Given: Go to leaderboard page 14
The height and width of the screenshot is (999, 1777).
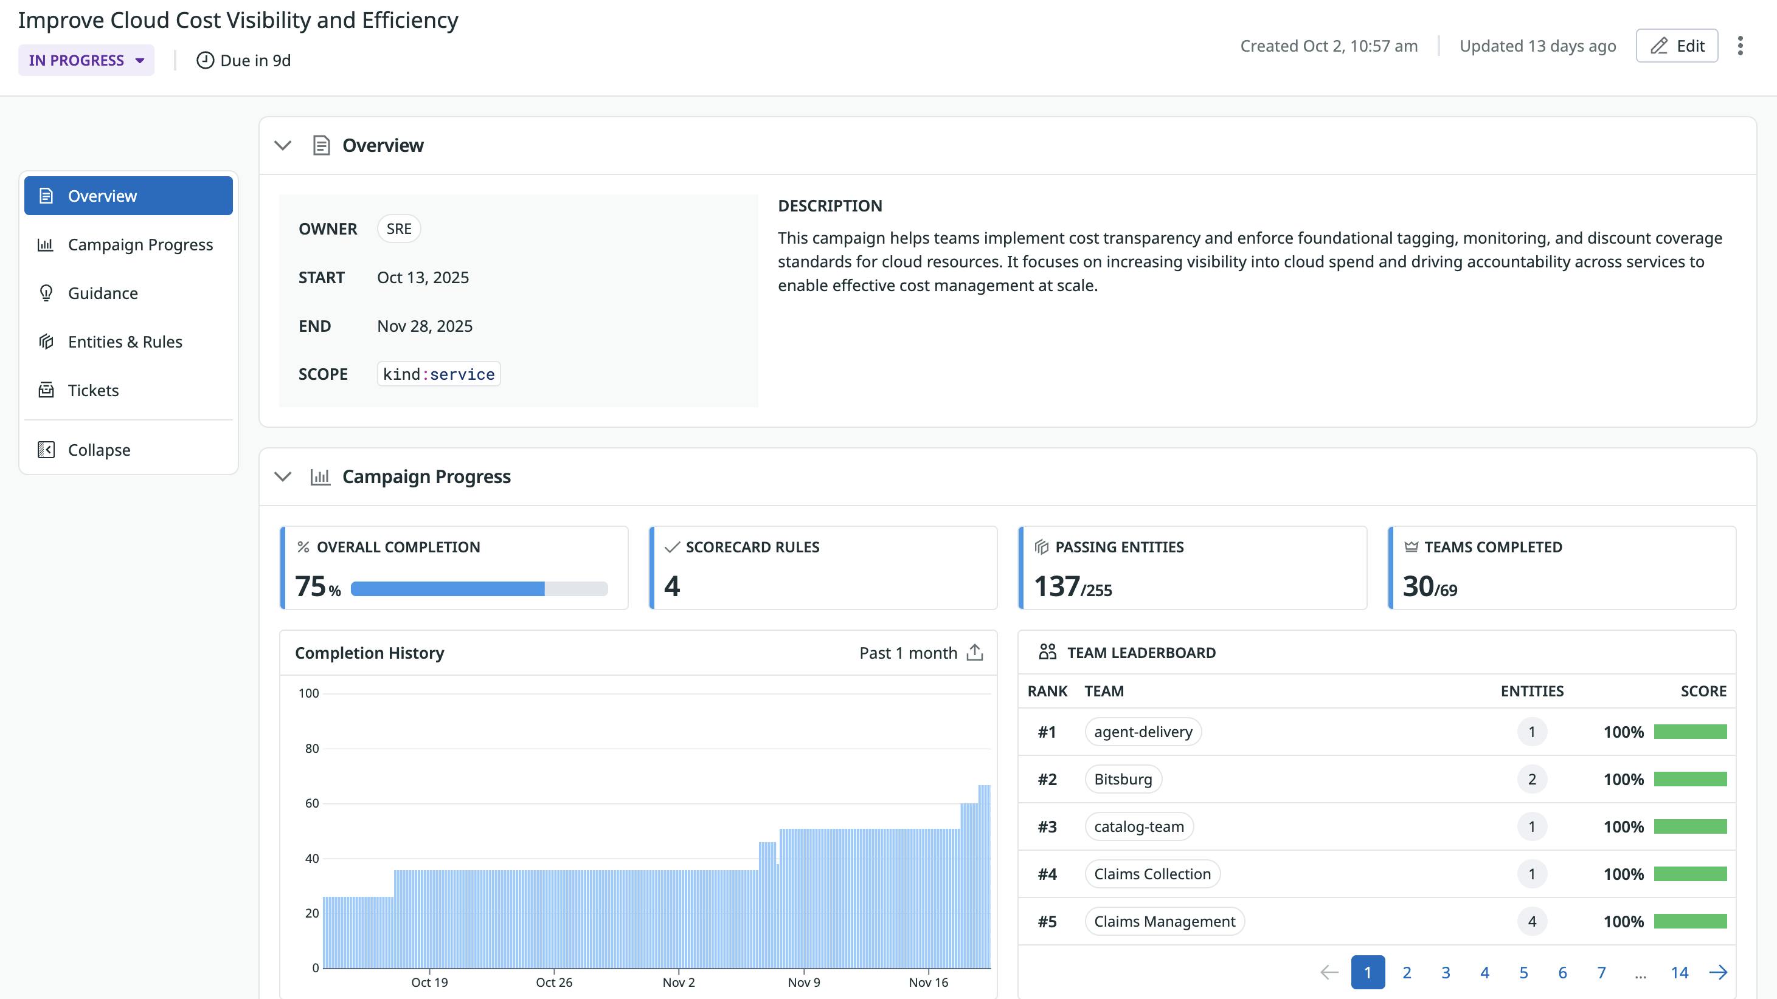Looking at the screenshot, I should [x=1679, y=973].
